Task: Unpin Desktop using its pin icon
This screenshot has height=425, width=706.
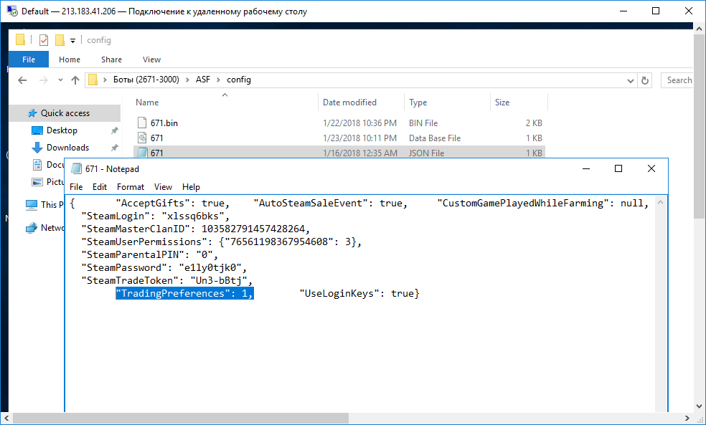Action: (114, 130)
